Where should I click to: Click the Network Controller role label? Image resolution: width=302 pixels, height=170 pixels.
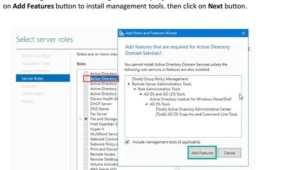pyautogui.click(x=104, y=139)
